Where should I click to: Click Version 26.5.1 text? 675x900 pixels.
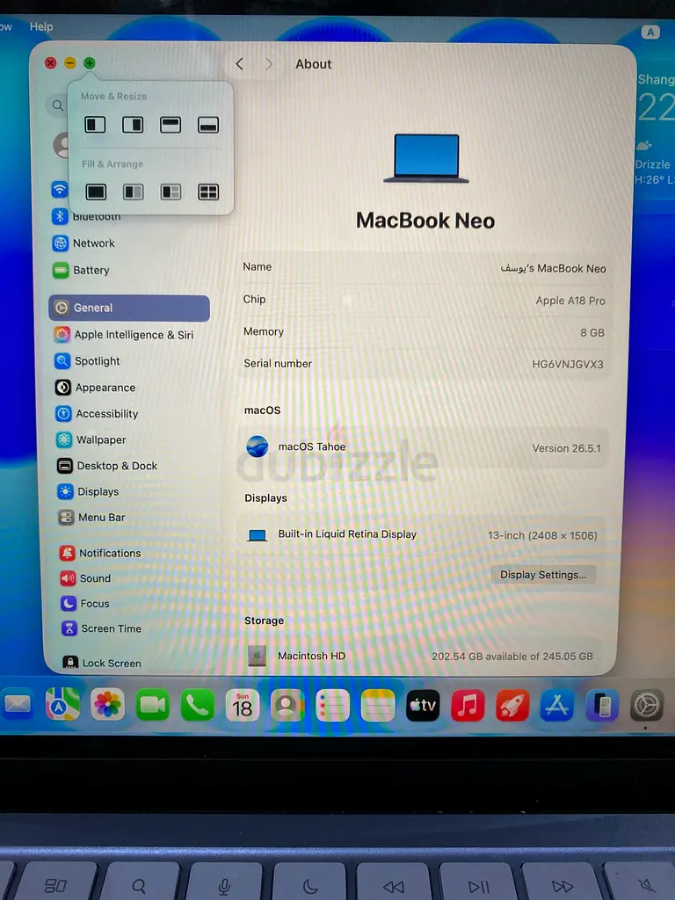(x=567, y=448)
